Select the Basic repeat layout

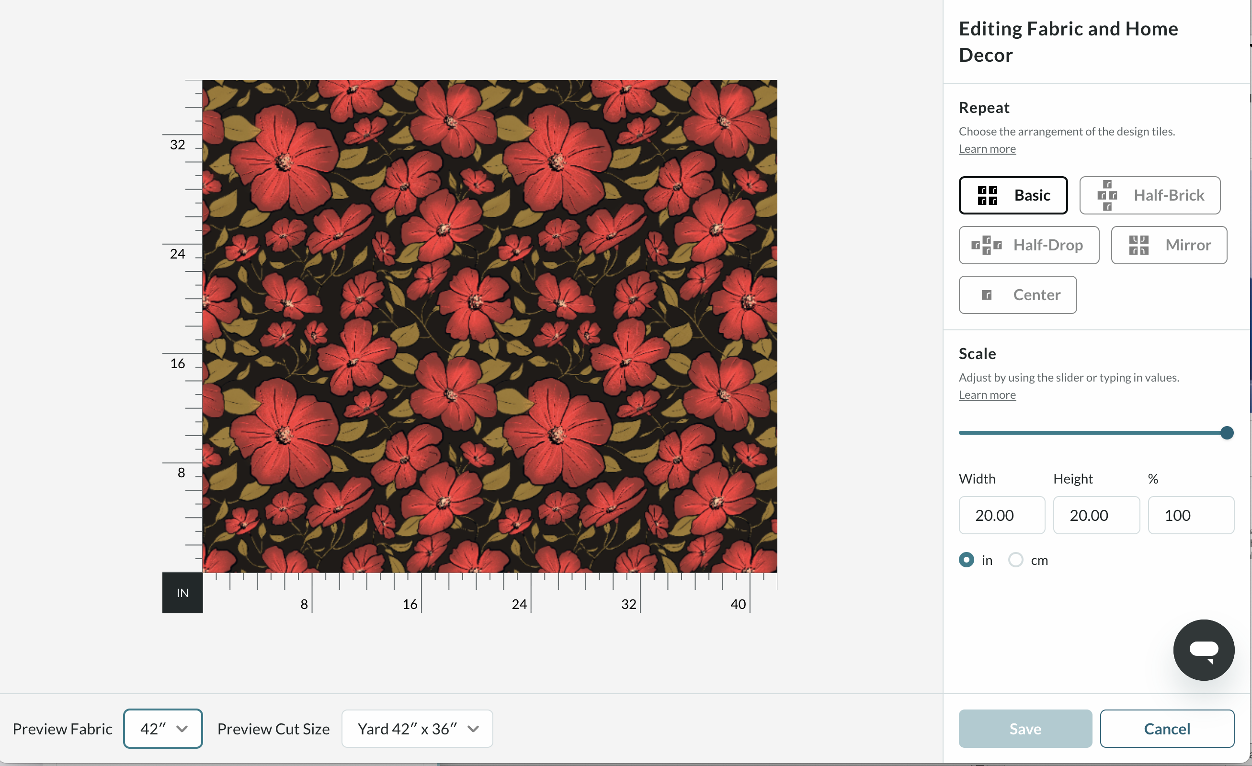(x=1013, y=195)
